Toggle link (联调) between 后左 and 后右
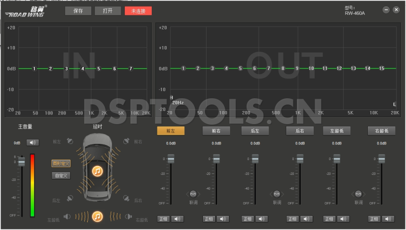Screen dimensions: 406x230 277,194
